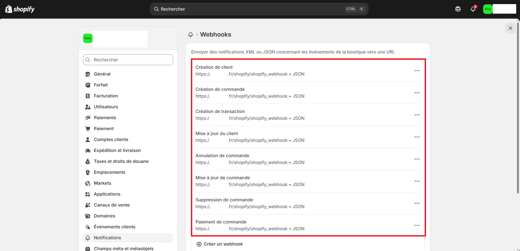
Task: Click the Markets globe icon in sidebar
Action: (88, 183)
